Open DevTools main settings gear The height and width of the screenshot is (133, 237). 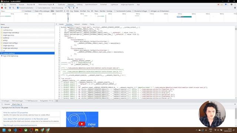click(x=231, y=4)
